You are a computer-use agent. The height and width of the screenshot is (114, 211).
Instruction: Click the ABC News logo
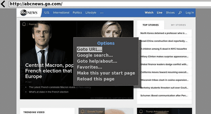pos(29,13)
